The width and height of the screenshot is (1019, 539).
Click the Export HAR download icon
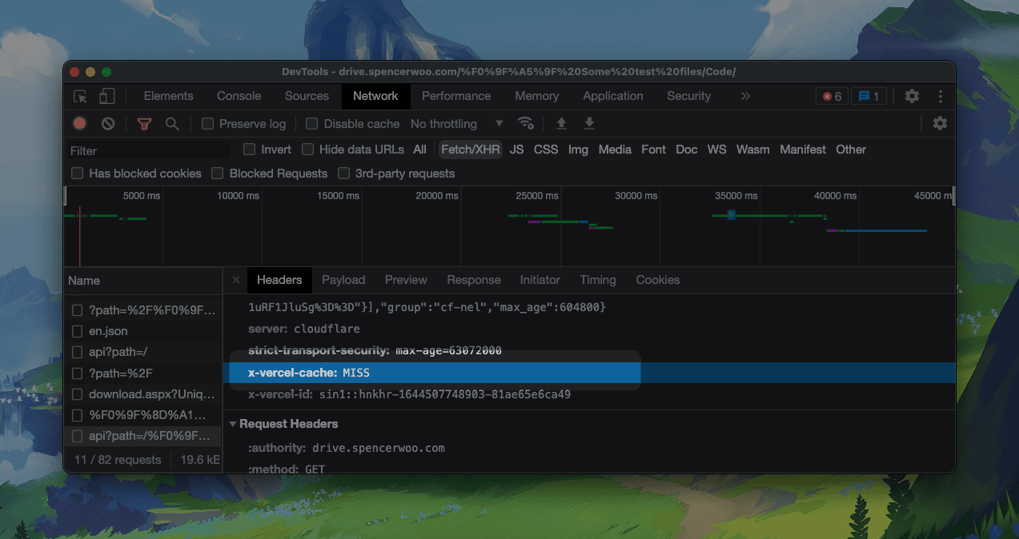(x=589, y=123)
